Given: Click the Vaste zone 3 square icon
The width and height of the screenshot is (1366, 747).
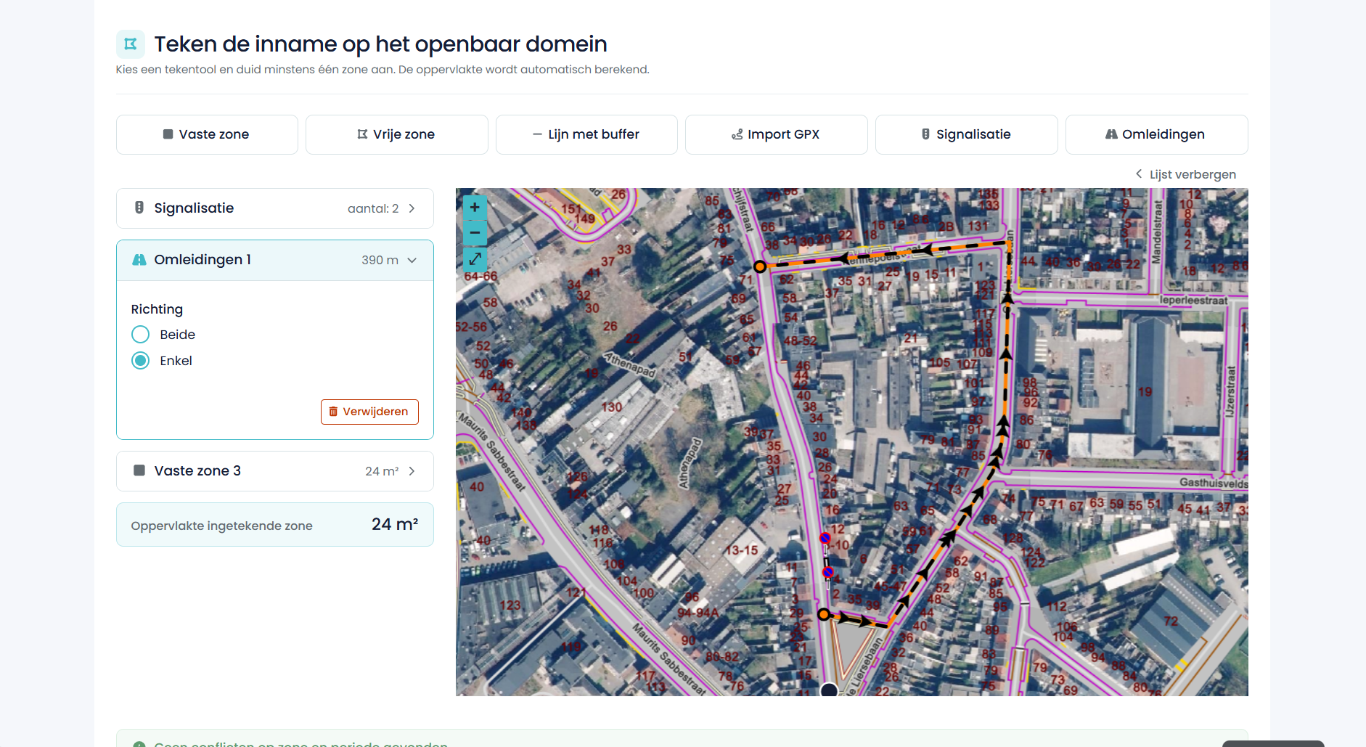Looking at the screenshot, I should [x=139, y=470].
